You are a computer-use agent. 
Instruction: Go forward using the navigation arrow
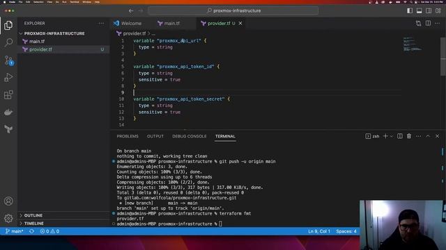pos(141,11)
